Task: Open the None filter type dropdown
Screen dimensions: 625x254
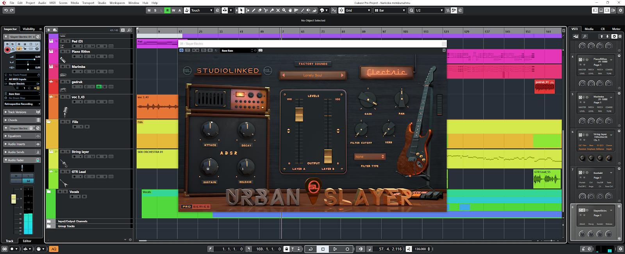Action: pyautogui.click(x=370, y=157)
